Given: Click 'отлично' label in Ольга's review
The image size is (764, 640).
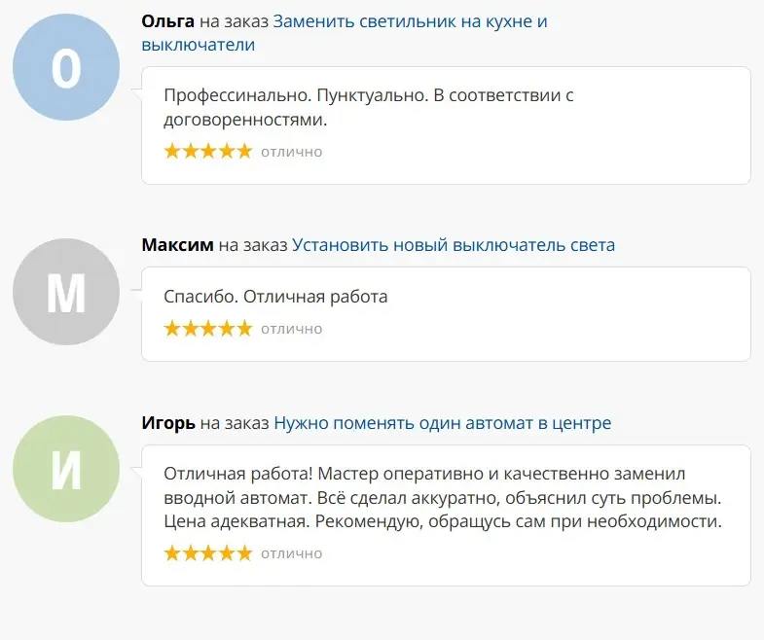Looking at the screenshot, I should tap(291, 152).
